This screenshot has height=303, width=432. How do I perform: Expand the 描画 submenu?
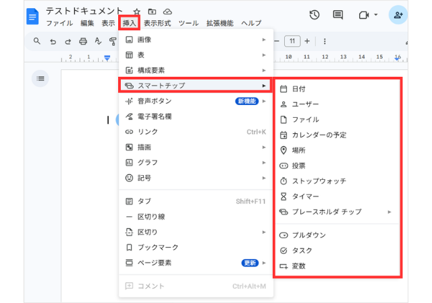click(196, 147)
